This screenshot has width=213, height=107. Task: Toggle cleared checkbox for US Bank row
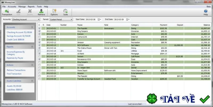click(x=39, y=54)
